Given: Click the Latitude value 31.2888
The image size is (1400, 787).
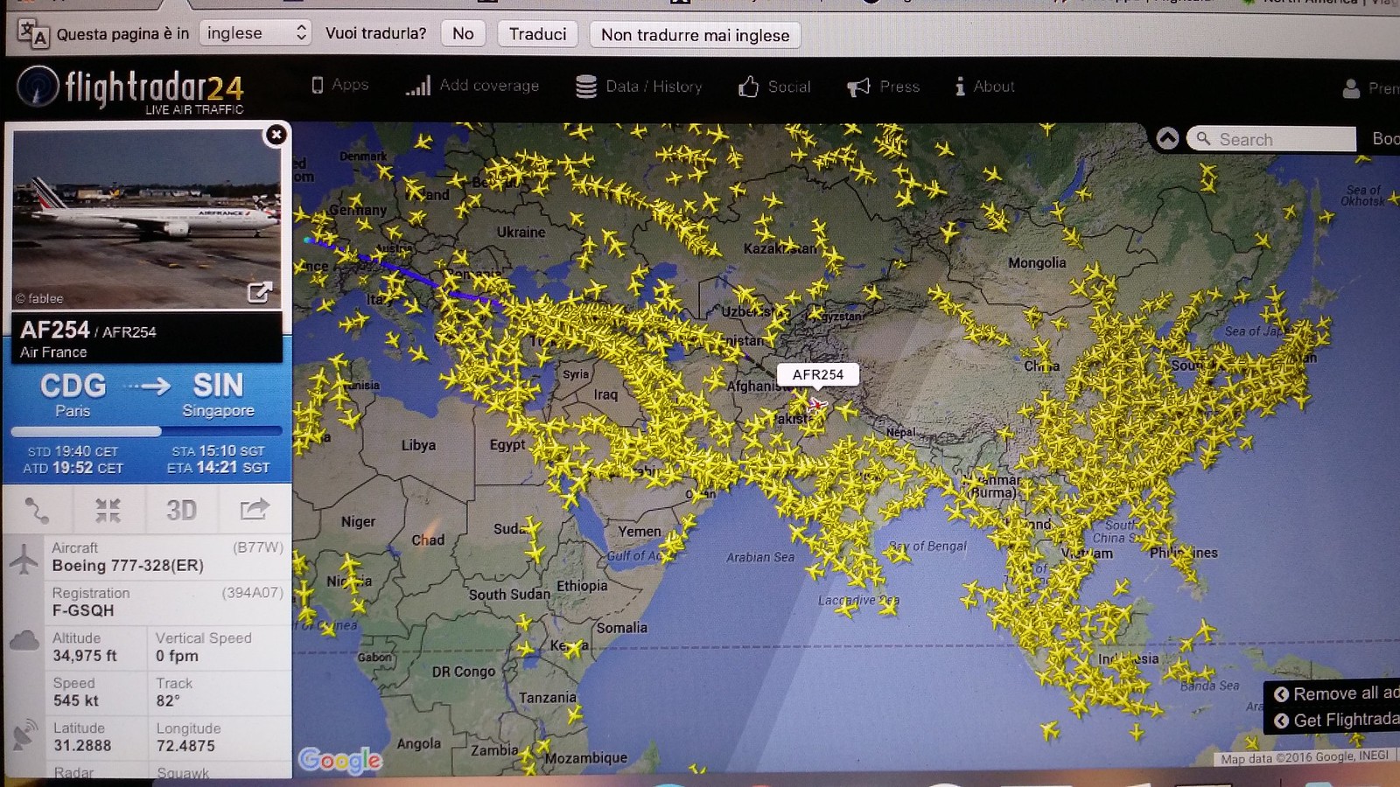Looking at the screenshot, I should pos(82,746).
